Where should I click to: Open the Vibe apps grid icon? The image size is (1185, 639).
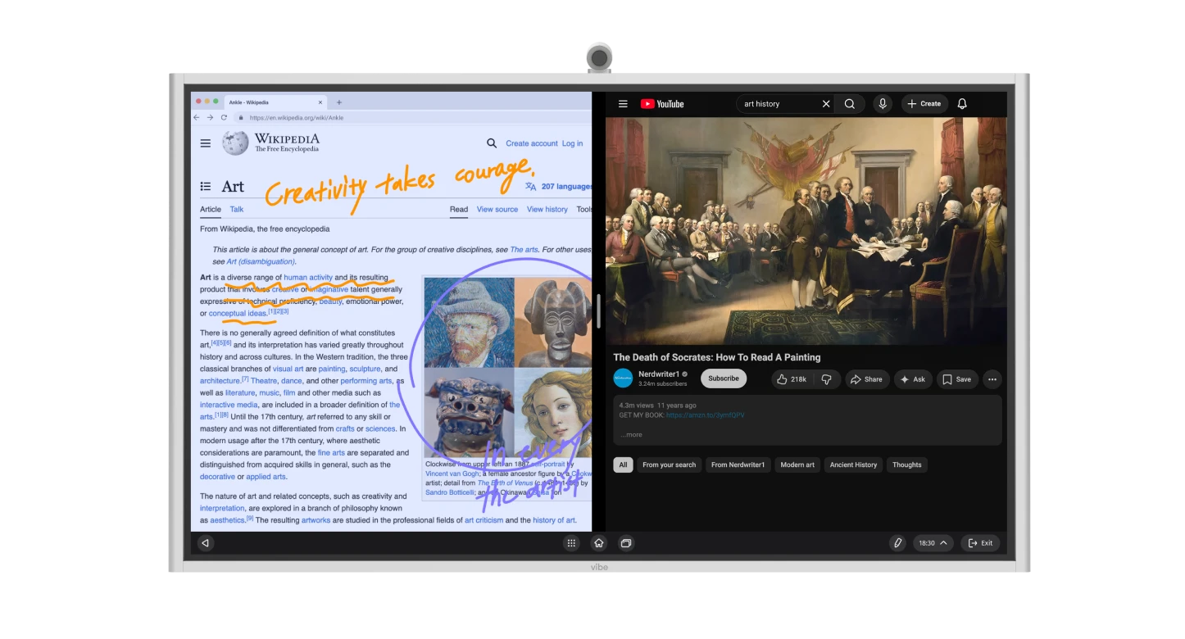[572, 543]
